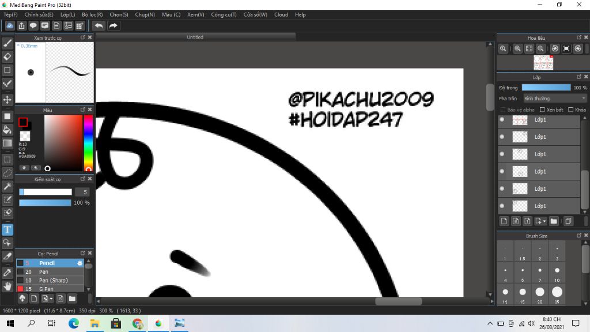Viewport: 590px width, 332px height.
Task: Switch to the Untitled canvas tab
Action: coord(195,37)
